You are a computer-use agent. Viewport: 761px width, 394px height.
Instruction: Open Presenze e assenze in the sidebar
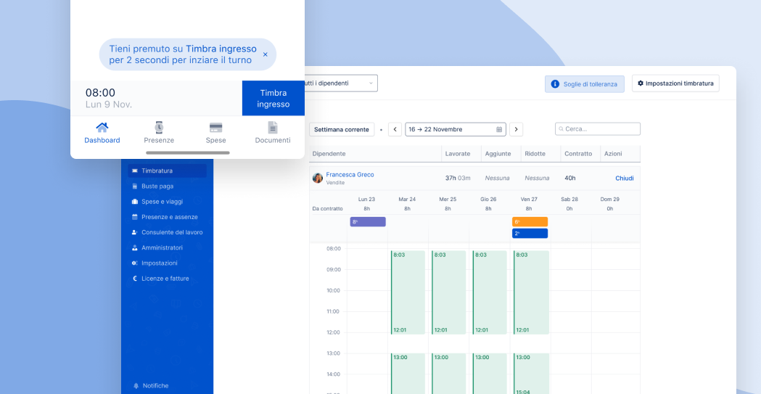[169, 217]
